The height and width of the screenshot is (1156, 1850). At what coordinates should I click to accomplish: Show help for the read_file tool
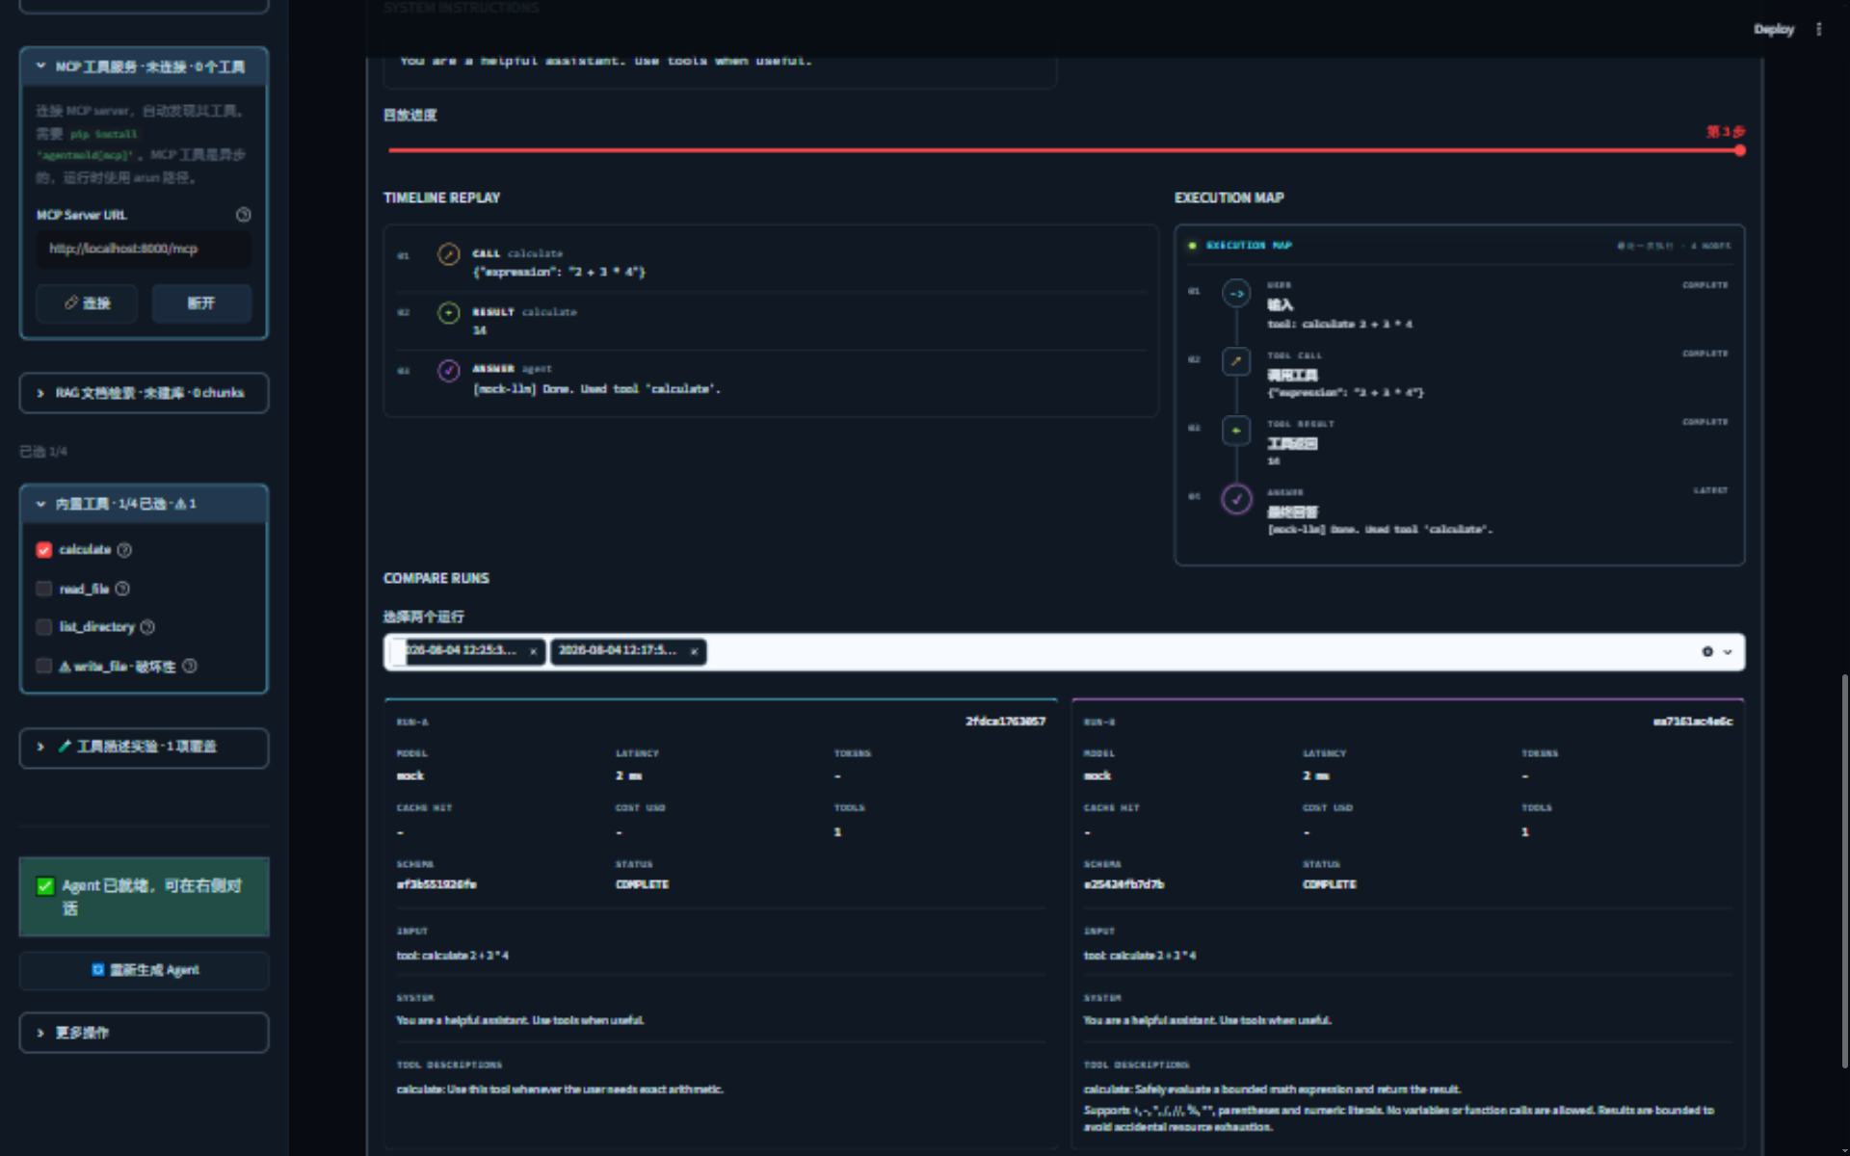pyautogui.click(x=122, y=589)
